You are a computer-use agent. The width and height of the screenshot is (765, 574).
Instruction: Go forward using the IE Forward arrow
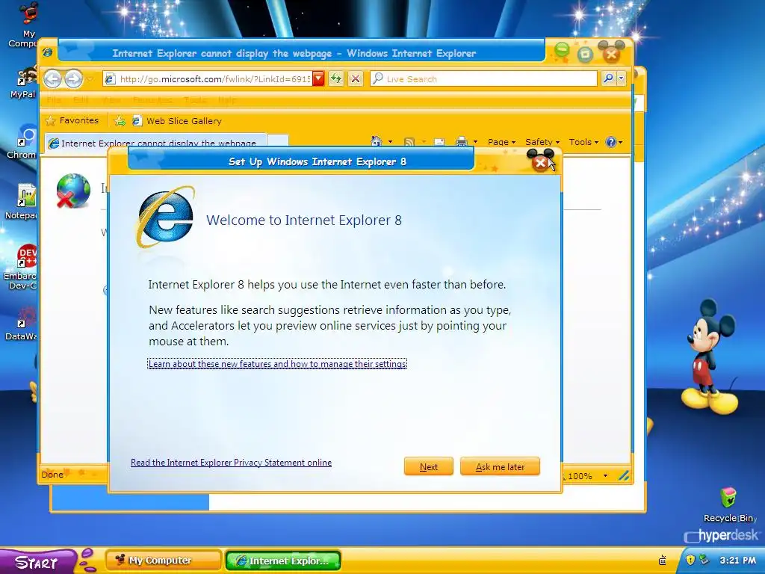point(74,78)
